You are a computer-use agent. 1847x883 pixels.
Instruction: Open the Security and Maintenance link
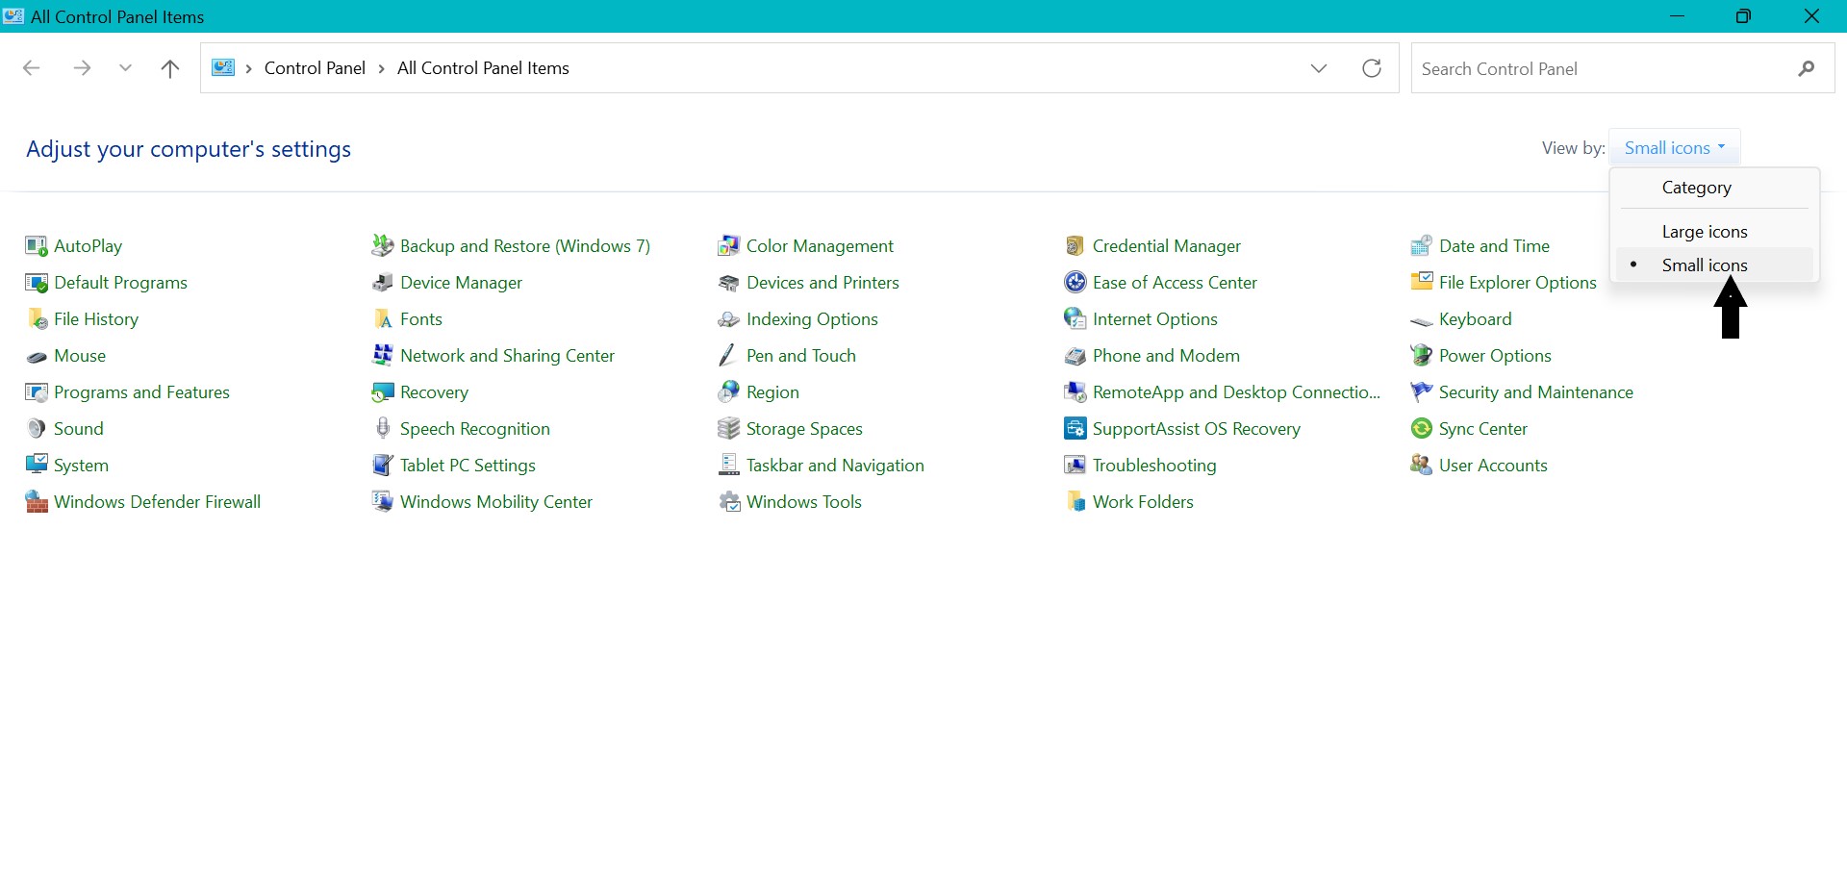tap(1536, 392)
